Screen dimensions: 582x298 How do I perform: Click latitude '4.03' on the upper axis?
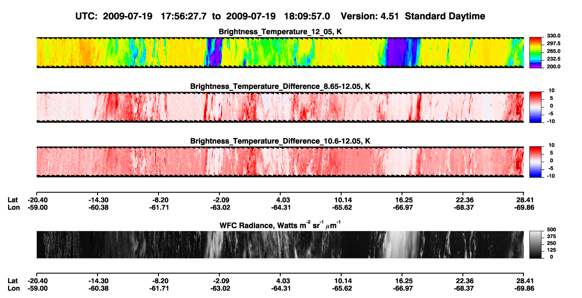point(282,200)
